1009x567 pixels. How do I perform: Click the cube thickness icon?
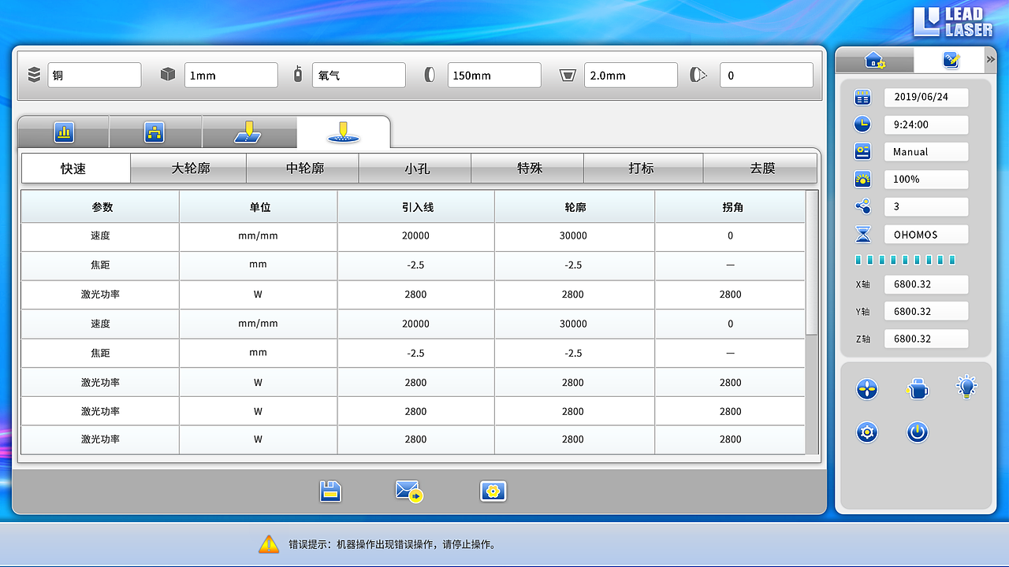(167, 75)
